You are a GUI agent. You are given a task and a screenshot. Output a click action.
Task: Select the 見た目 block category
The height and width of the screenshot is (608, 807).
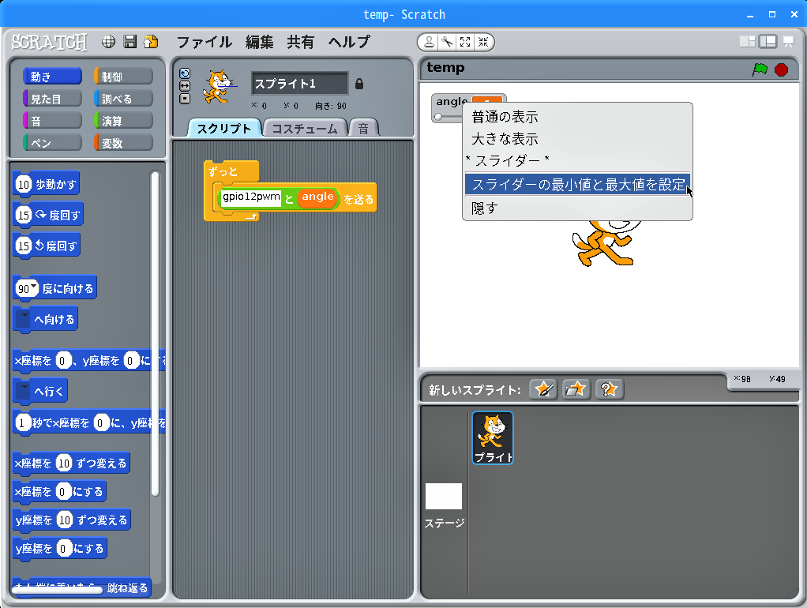pos(52,99)
